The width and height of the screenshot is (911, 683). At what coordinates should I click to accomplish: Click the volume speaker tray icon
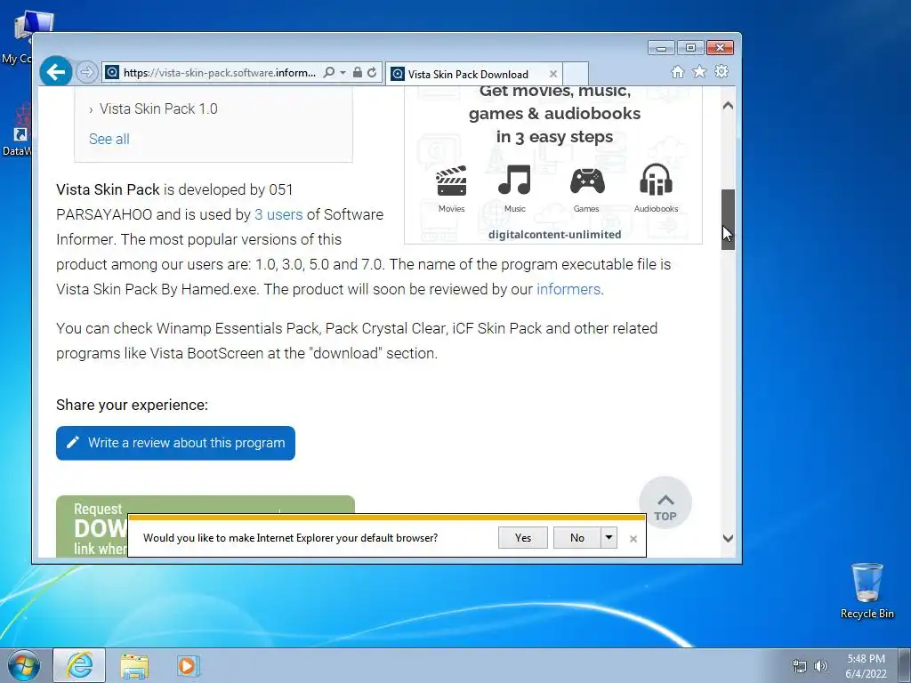pos(821,666)
